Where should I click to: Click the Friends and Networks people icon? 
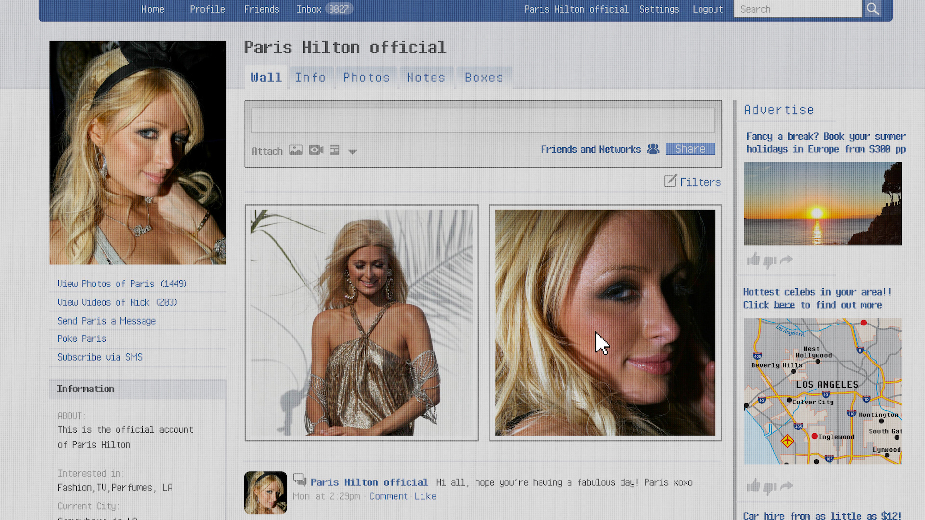tap(653, 149)
